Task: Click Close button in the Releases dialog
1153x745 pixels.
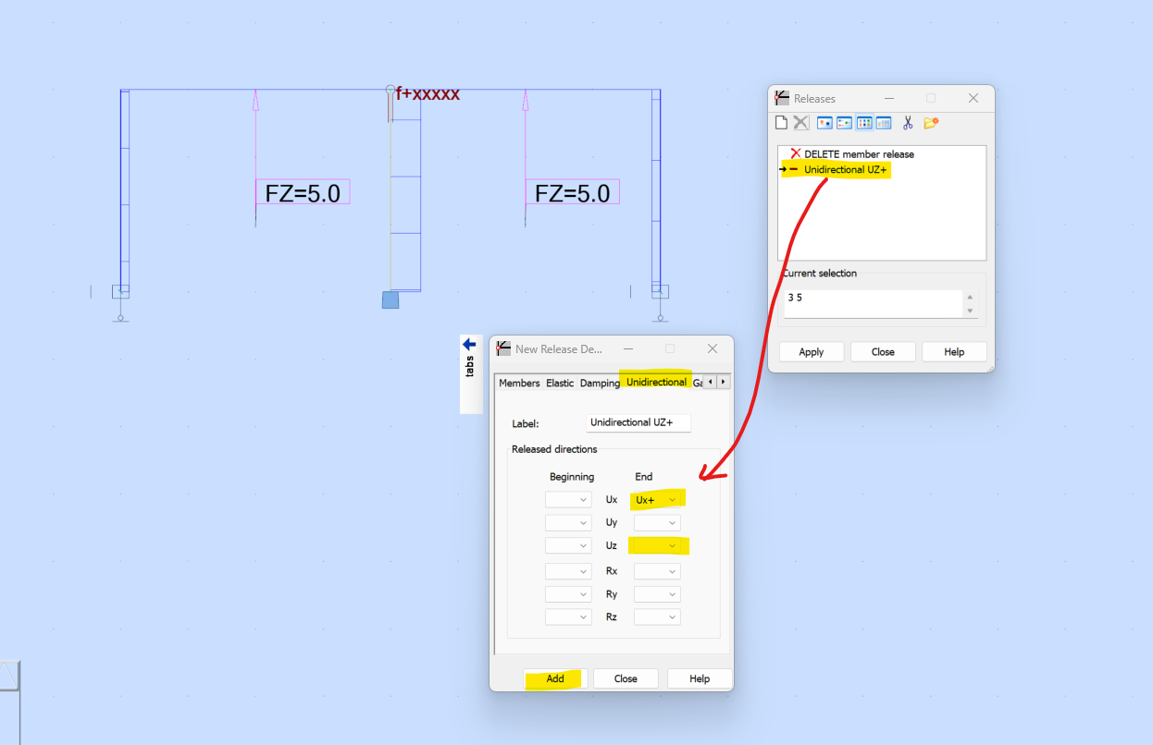Action: tap(883, 351)
